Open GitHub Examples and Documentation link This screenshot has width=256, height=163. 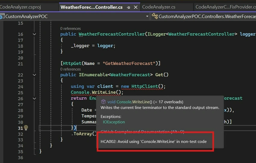[142, 132]
